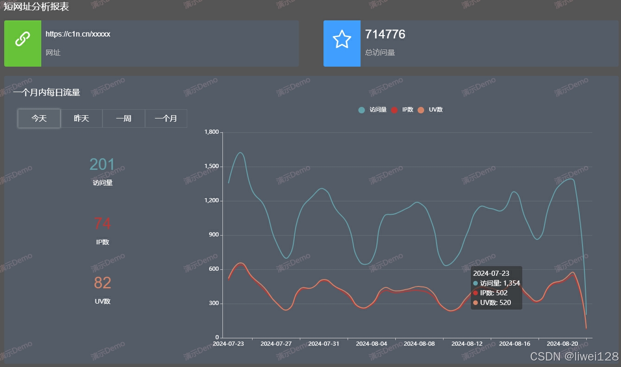Click the 1,800 y-axis value
Viewport: 621px width, 367px height.
[x=211, y=132]
